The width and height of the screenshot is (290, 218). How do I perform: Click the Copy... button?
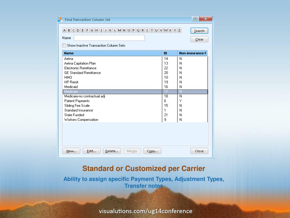tap(152, 151)
